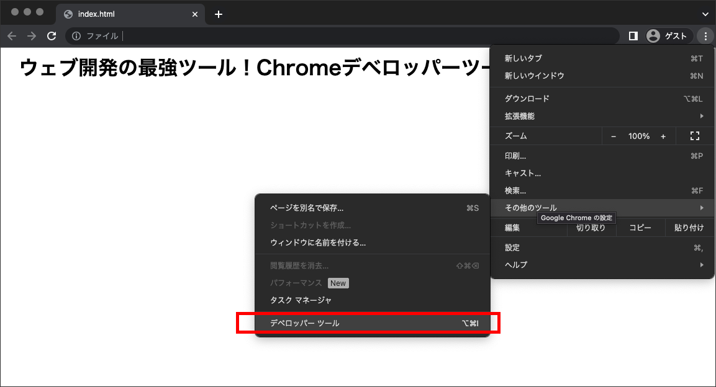
Task: Select ウィンドウに名前を付ける...
Action: point(373,242)
